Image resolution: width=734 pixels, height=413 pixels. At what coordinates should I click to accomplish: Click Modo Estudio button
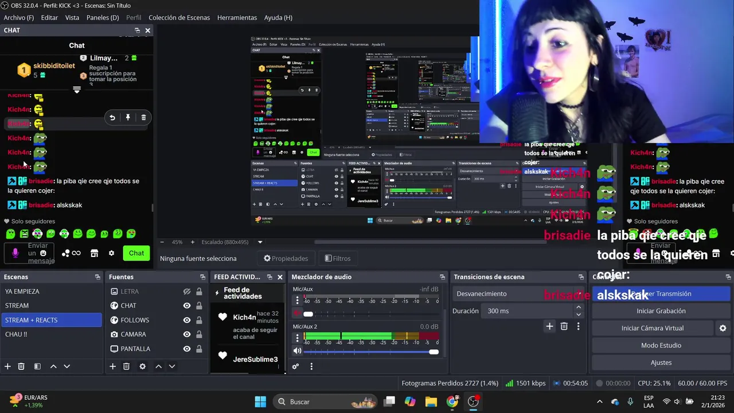(x=661, y=345)
